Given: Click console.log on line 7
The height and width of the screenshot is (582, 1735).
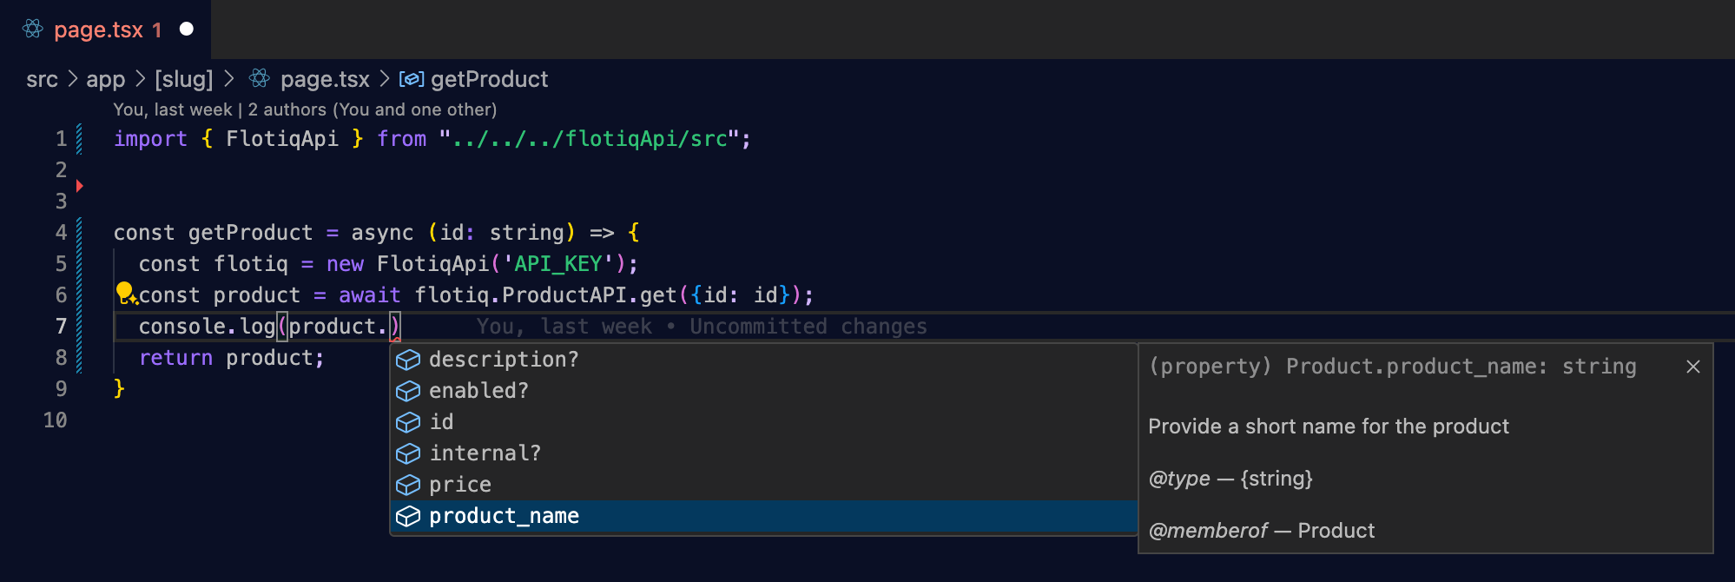Looking at the screenshot, I should pos(207,327).
